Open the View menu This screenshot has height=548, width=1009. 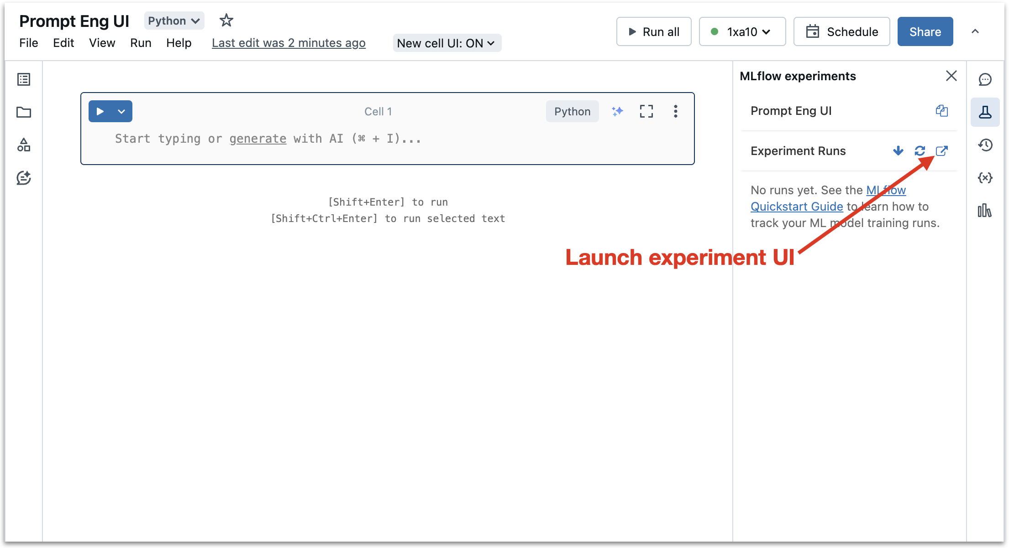pyautogui.click(x=102, y=43)
